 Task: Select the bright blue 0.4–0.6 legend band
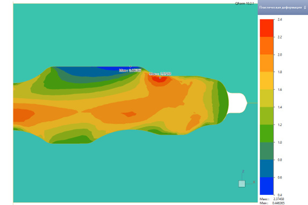pos(267,186)
